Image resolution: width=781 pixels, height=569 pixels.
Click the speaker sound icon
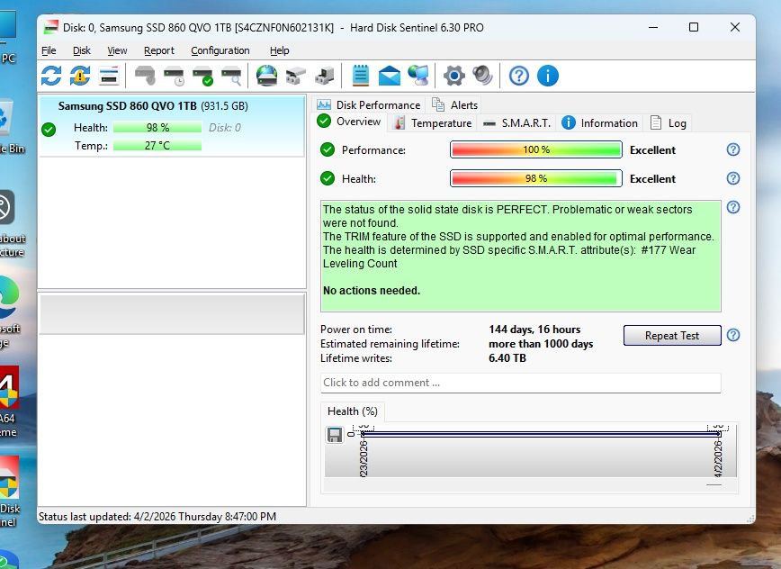pos(482,76)
